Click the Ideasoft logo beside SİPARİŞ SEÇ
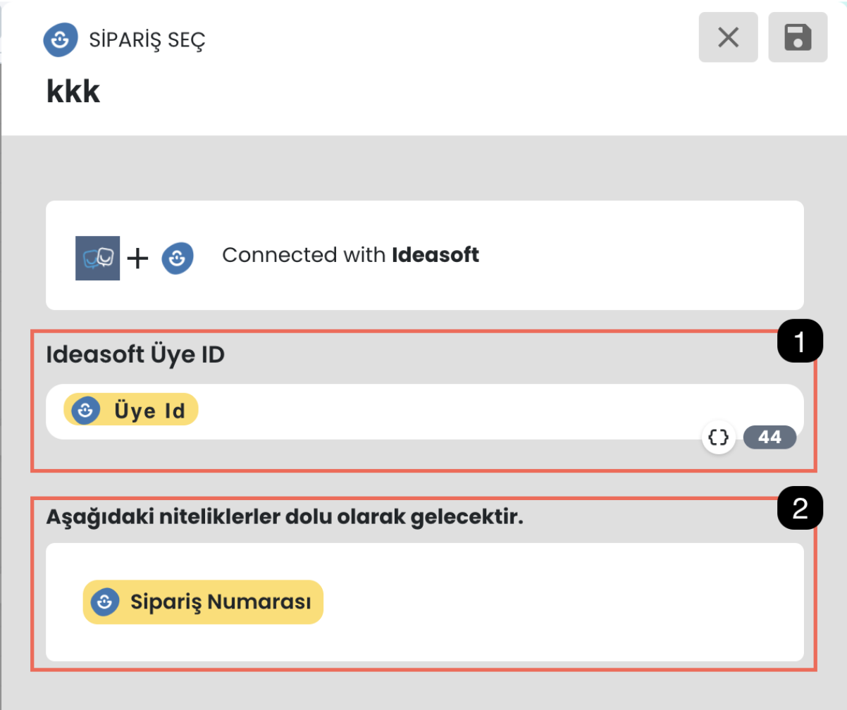 click(61, 40)
